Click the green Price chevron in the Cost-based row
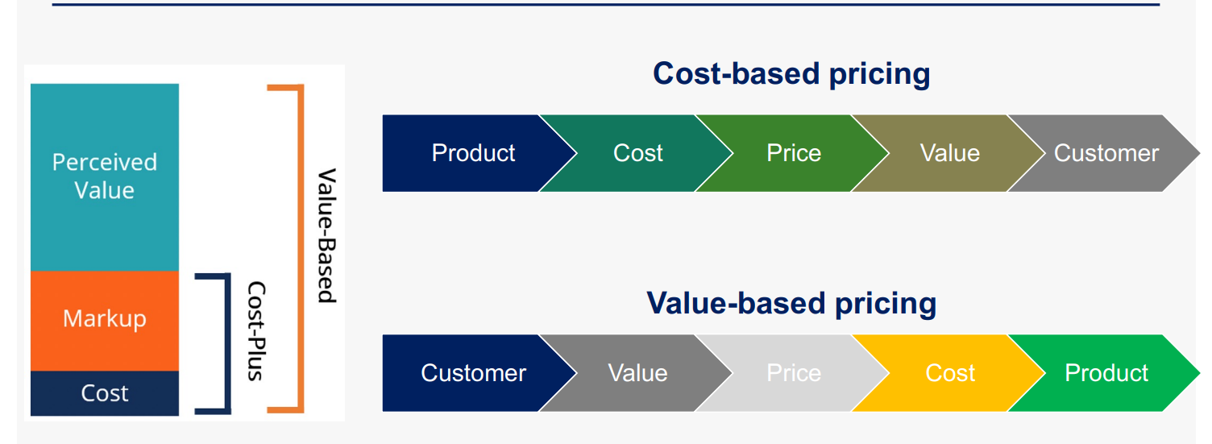1212x444 pixels. pos(794,153)
